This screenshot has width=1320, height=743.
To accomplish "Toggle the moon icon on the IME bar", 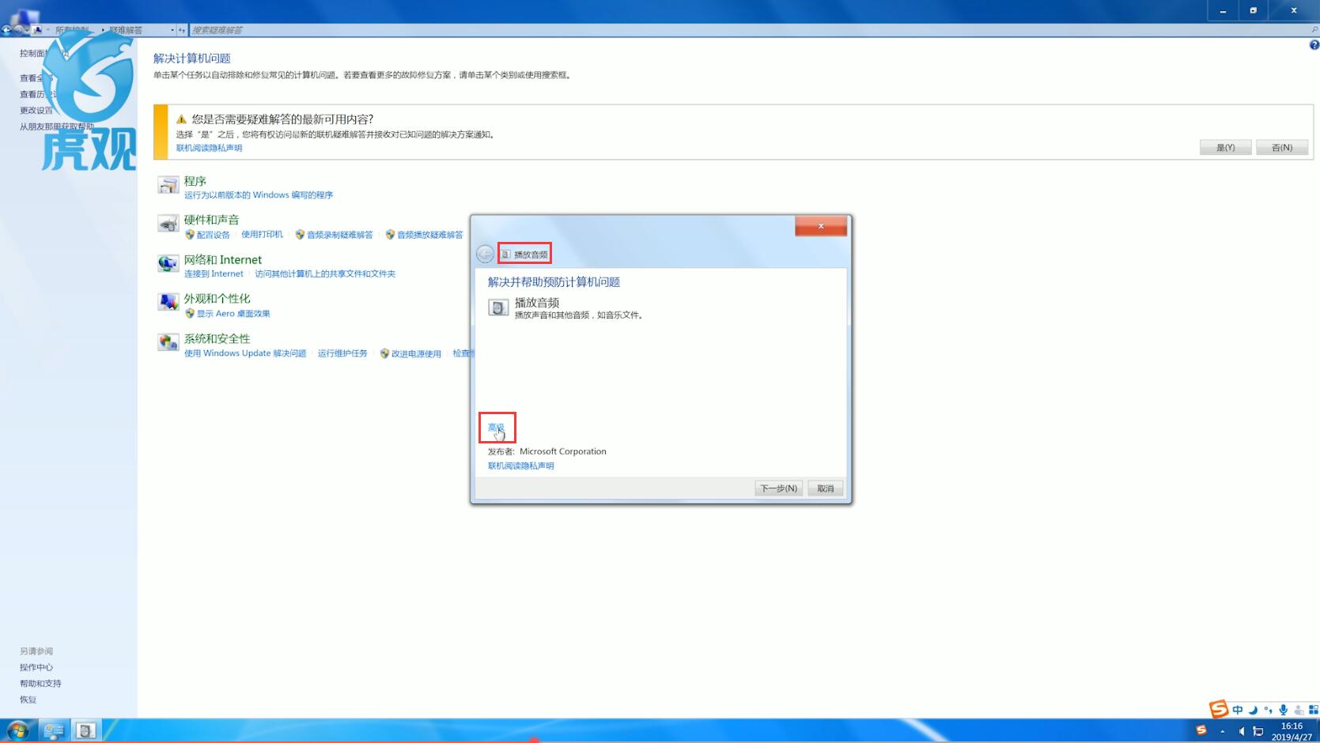I will click(1253, 710).
